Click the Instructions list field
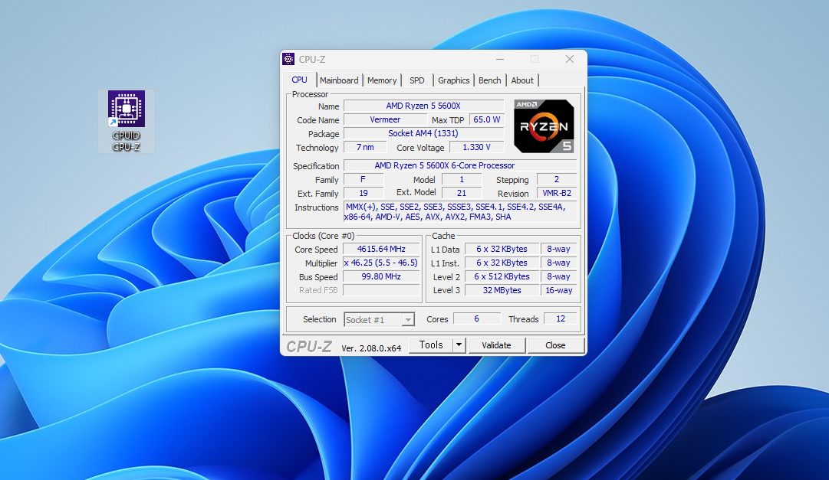829x480 pixels. tap(460, 212)
